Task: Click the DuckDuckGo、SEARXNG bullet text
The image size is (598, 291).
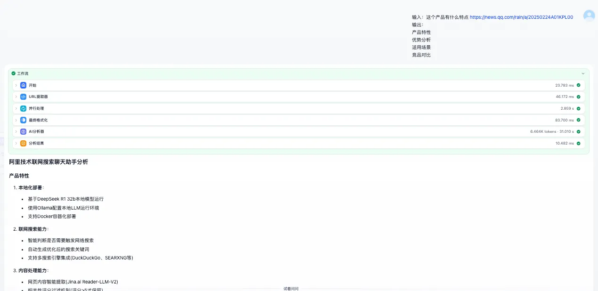Action: click(x=81, y=258)
